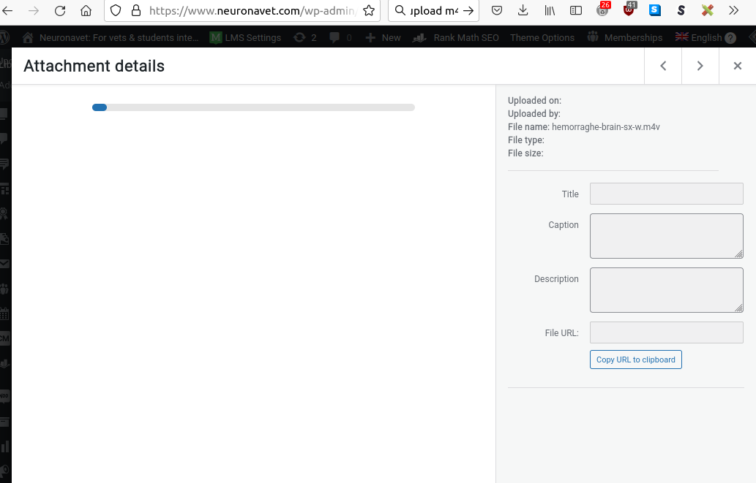Viewport: 756px width, 483px height.
Task: Click the browser forward arrow
Action: click(x=33, y=10)
